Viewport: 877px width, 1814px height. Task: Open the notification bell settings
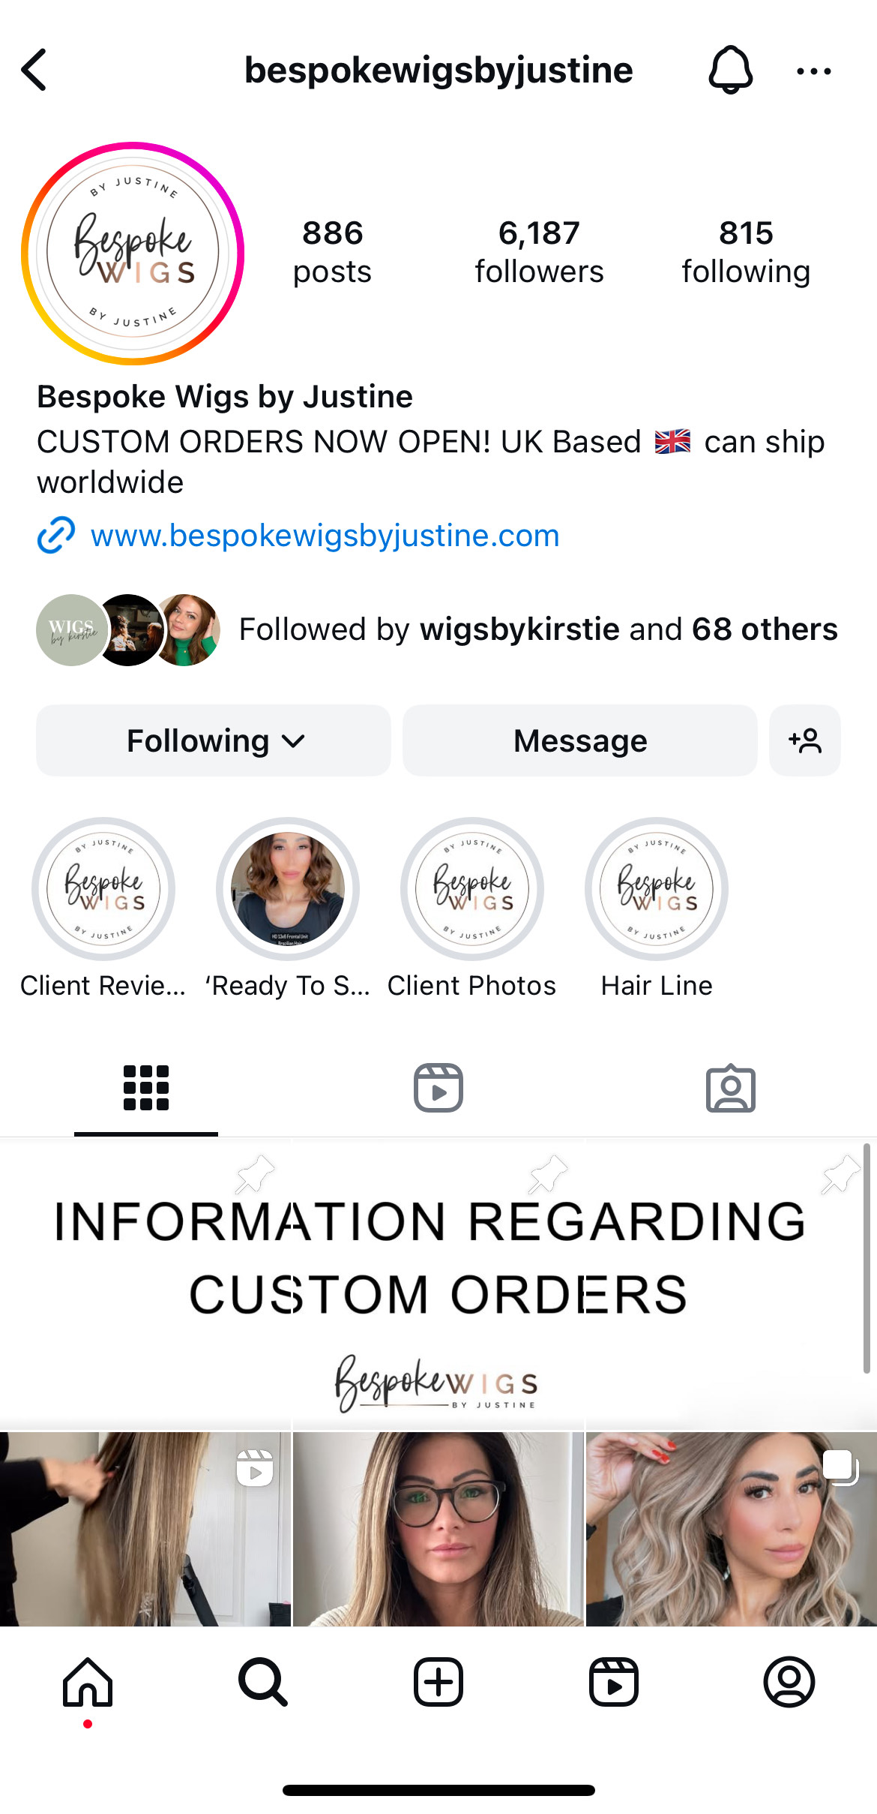tap(731, 71)
